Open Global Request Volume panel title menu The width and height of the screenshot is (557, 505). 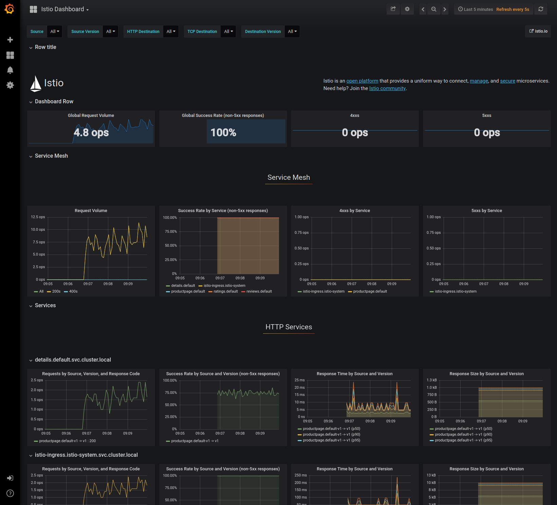pos(91,116)
